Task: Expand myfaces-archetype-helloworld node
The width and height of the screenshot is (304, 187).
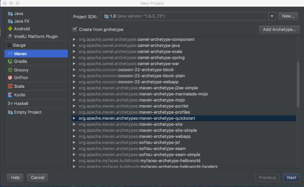Action: 74,160
